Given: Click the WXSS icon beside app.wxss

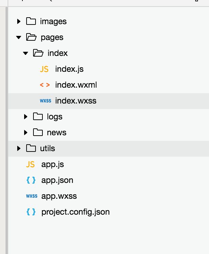Looking at the screenshot, I should 32,196.
